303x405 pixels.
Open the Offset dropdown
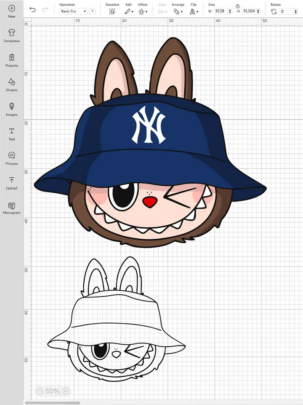143,11
